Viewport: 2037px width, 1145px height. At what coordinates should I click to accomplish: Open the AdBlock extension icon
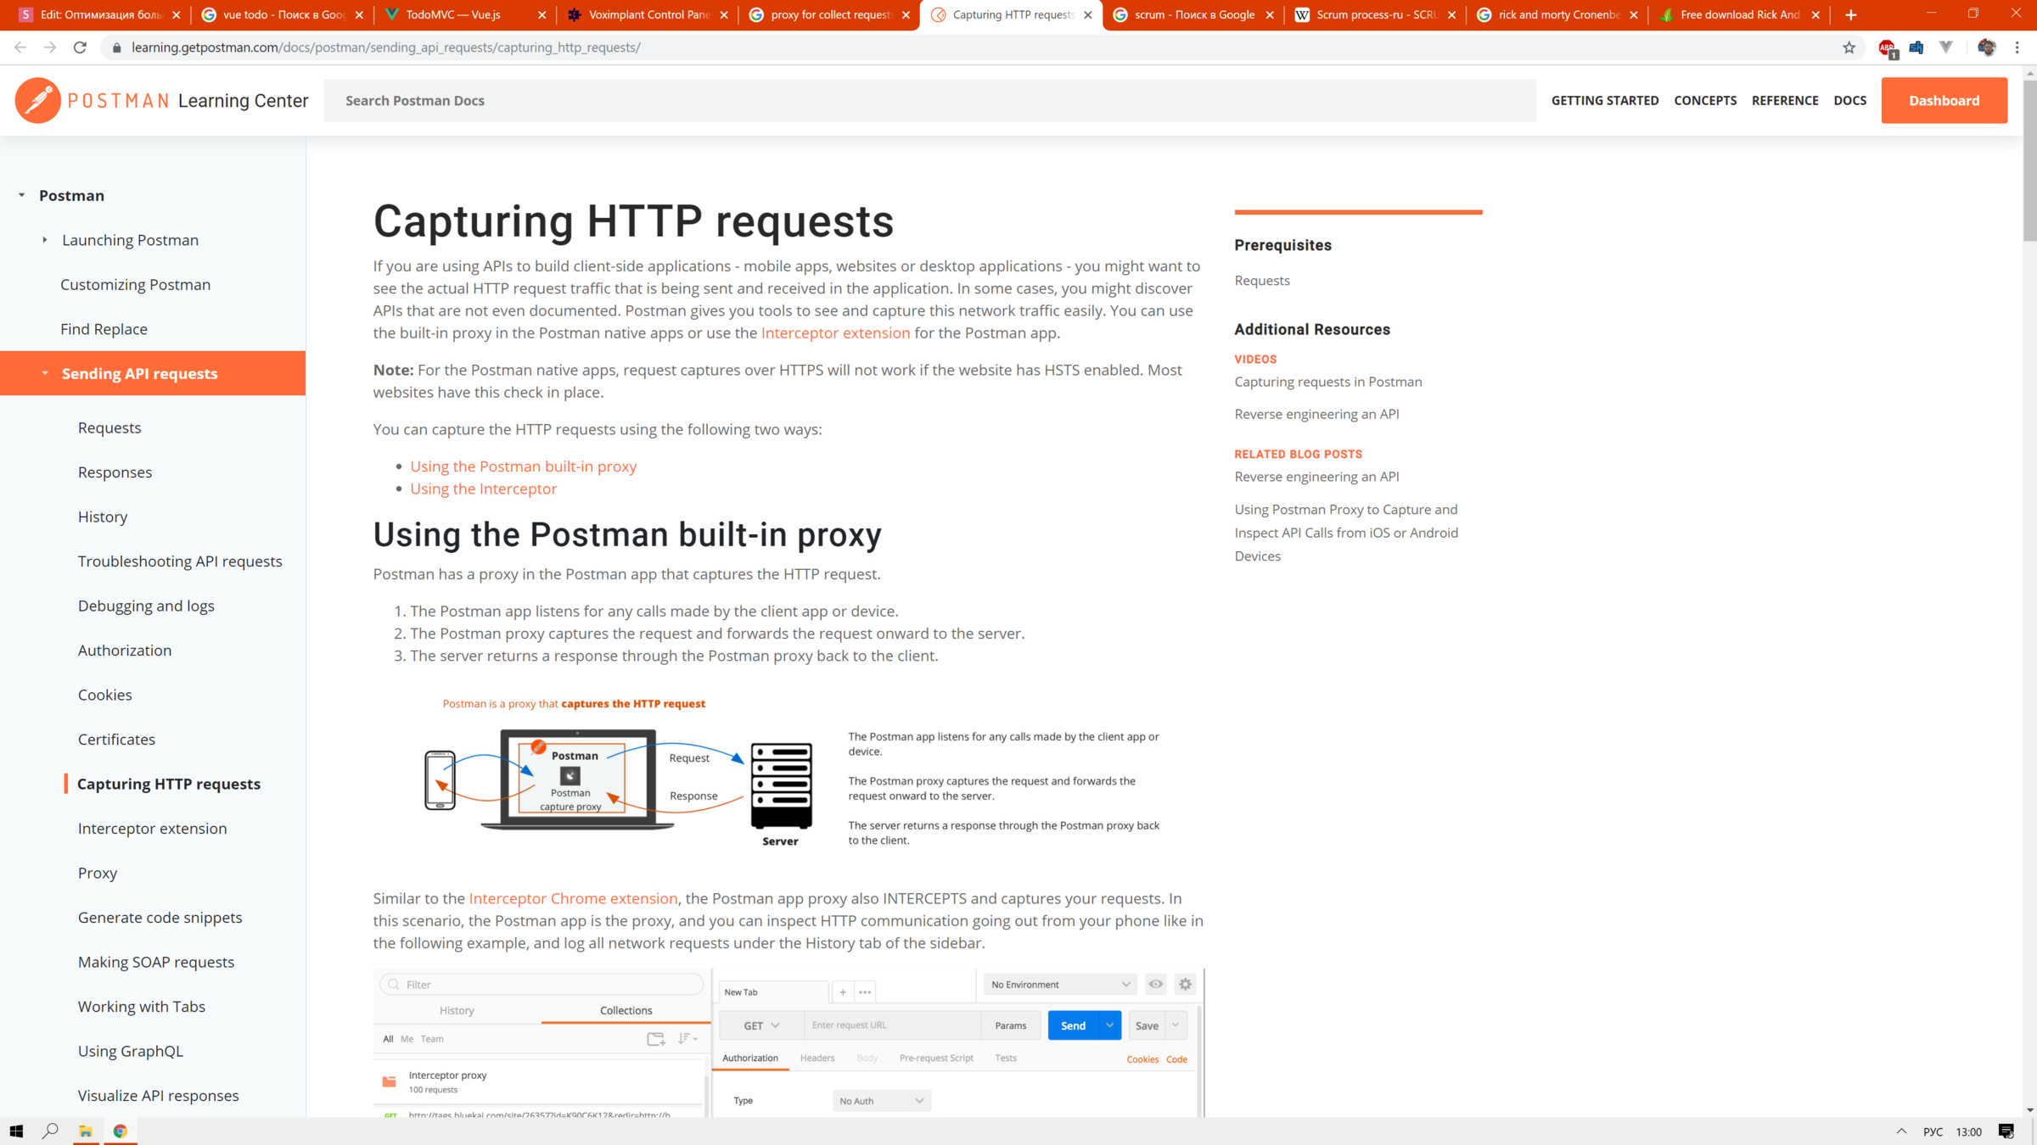(x=1887, y=47)
